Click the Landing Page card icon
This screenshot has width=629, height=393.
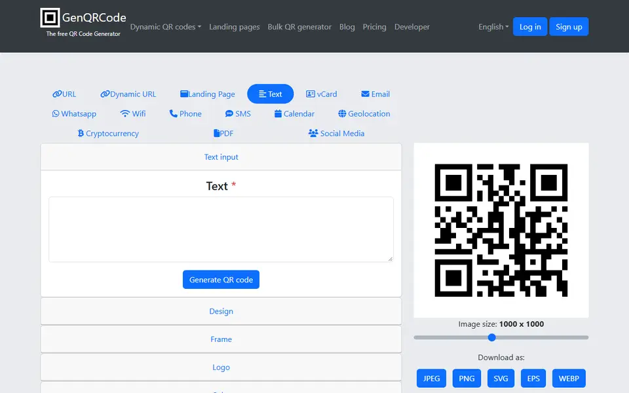coord(184,94)
